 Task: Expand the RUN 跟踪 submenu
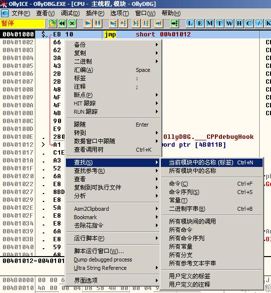point(114,112)
